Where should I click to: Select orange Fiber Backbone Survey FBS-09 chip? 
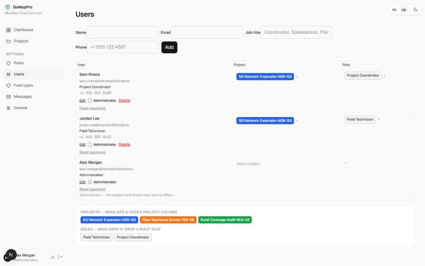[168, 220]
